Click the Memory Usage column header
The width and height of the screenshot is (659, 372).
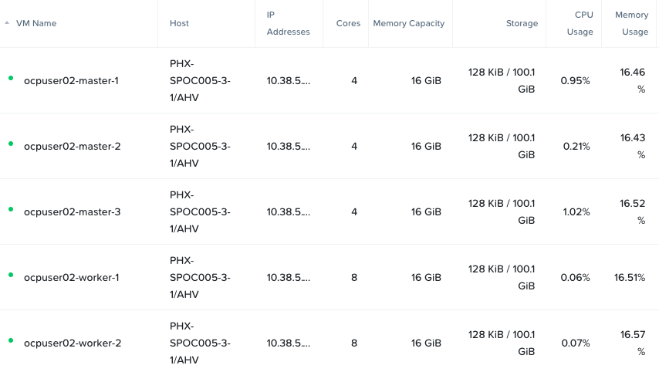point(631,23)
